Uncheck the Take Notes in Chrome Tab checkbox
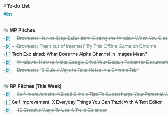This screenshot has height=115, width=168. point(8,70)
